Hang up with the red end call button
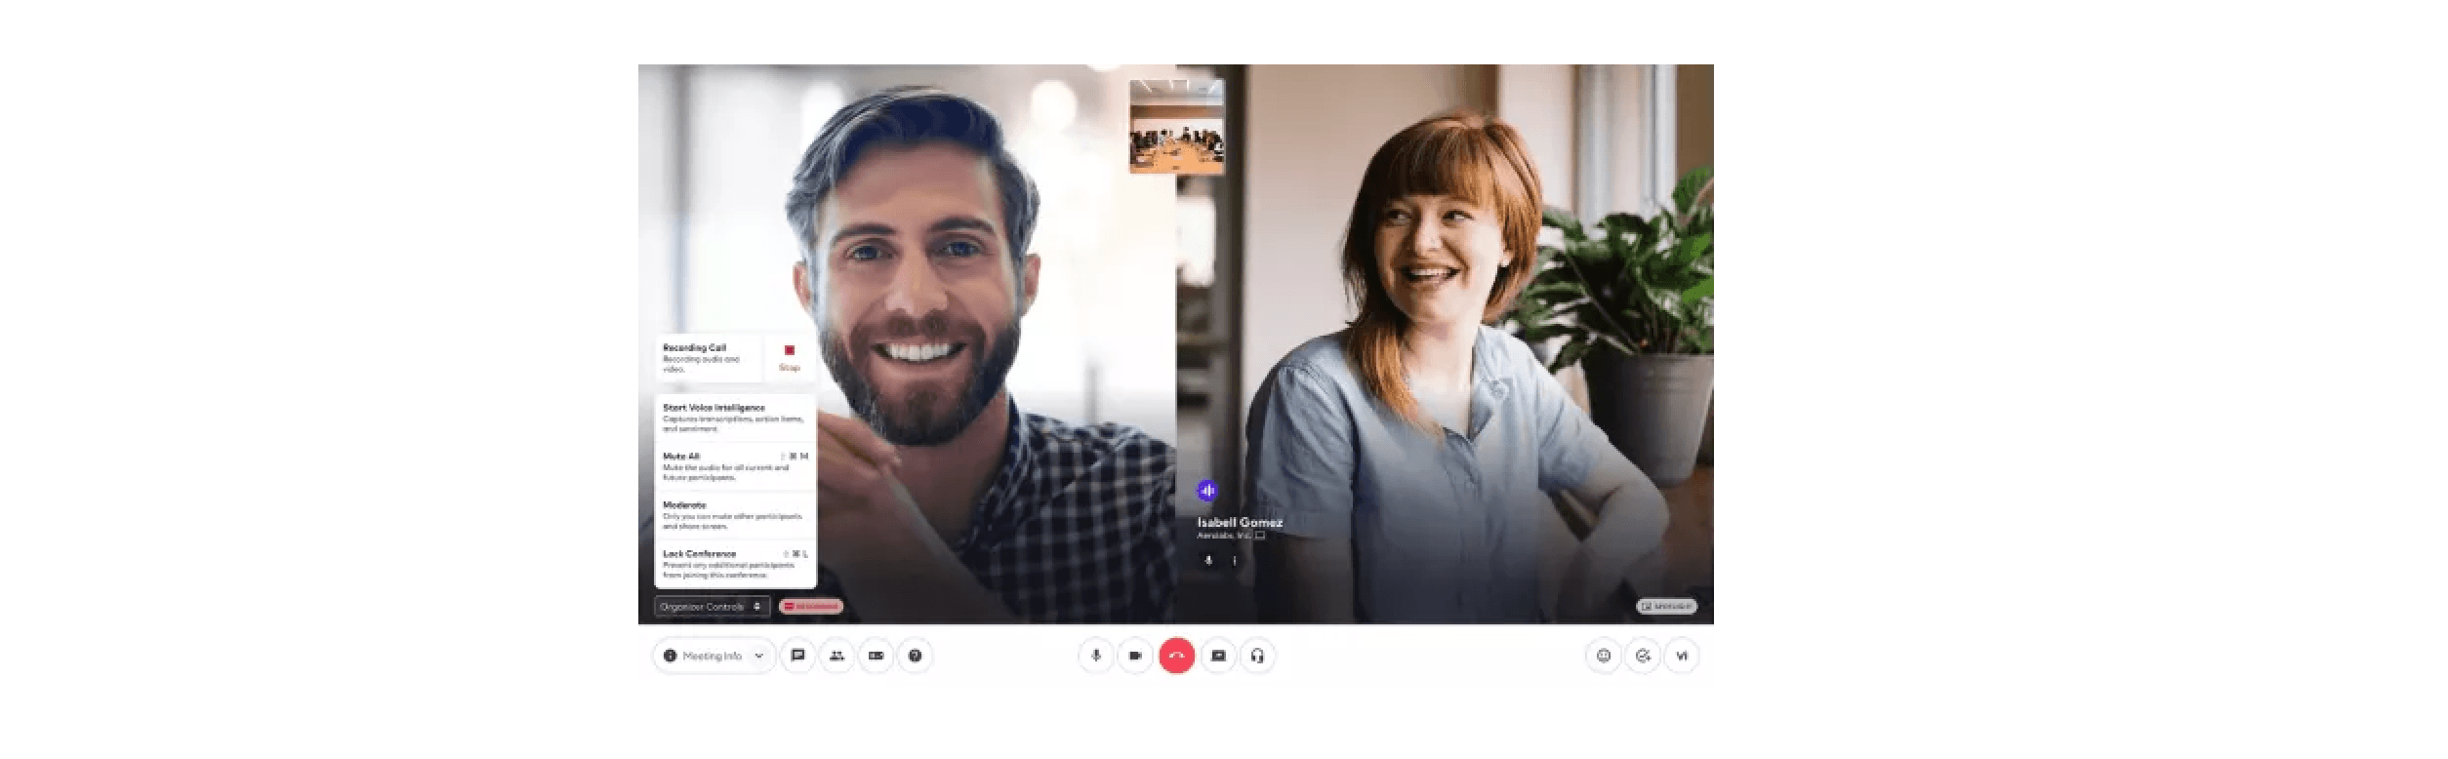The width and height of the screenshot is (2448, 759). point(1176,656)
